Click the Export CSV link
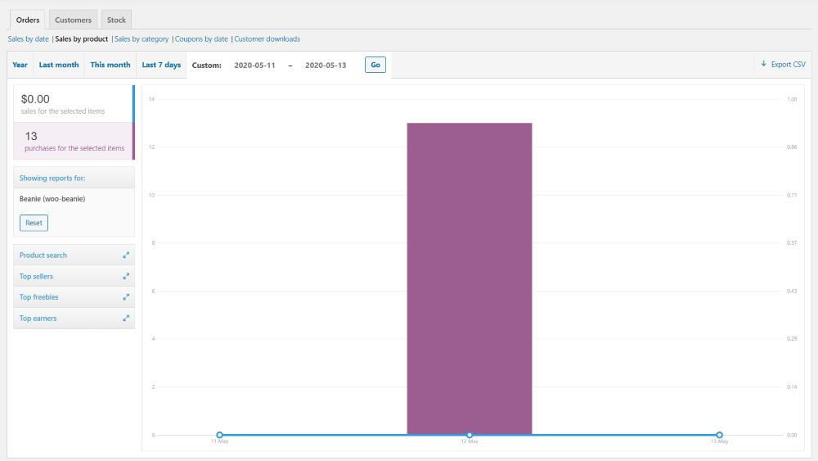This screenshot has width=818, height=461. point(783,64)
